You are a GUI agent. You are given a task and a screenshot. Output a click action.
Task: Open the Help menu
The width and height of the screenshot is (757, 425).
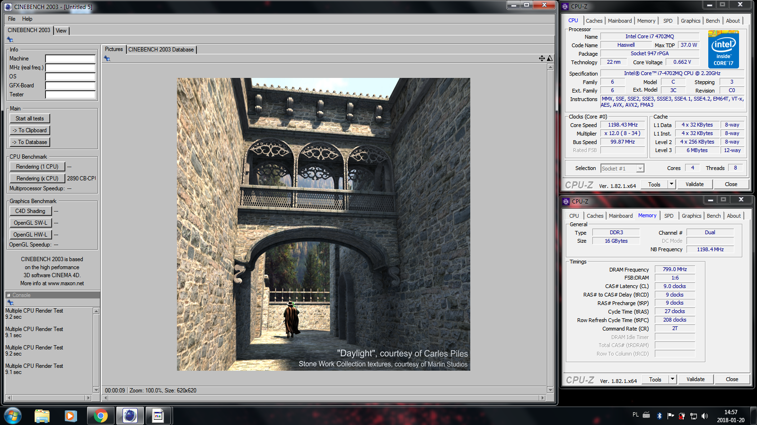[27, 19]
